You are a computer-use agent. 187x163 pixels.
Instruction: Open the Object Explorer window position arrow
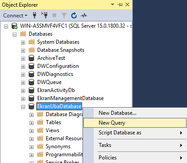(x=113, y=4)
